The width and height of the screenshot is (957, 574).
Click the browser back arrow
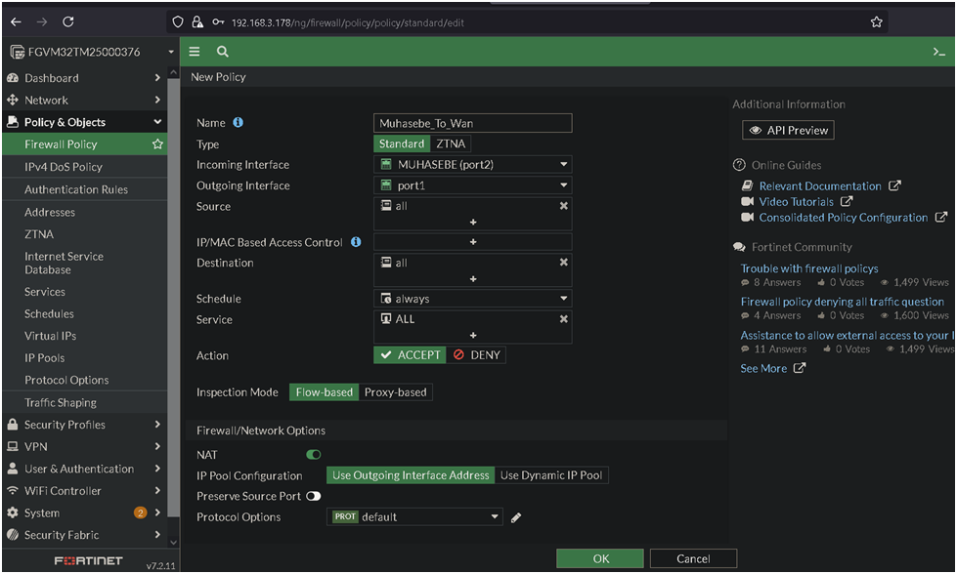point(16,21)
